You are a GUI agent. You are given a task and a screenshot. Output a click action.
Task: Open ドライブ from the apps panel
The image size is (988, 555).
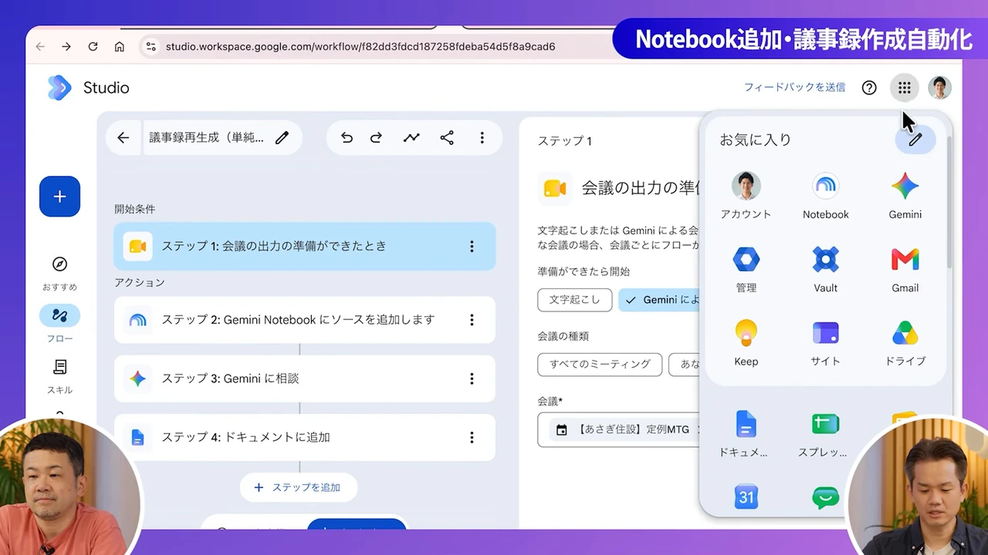tap(905, 343)
